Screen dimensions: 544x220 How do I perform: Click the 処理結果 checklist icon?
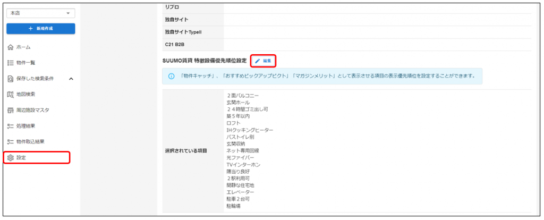[x=11, y=126]
